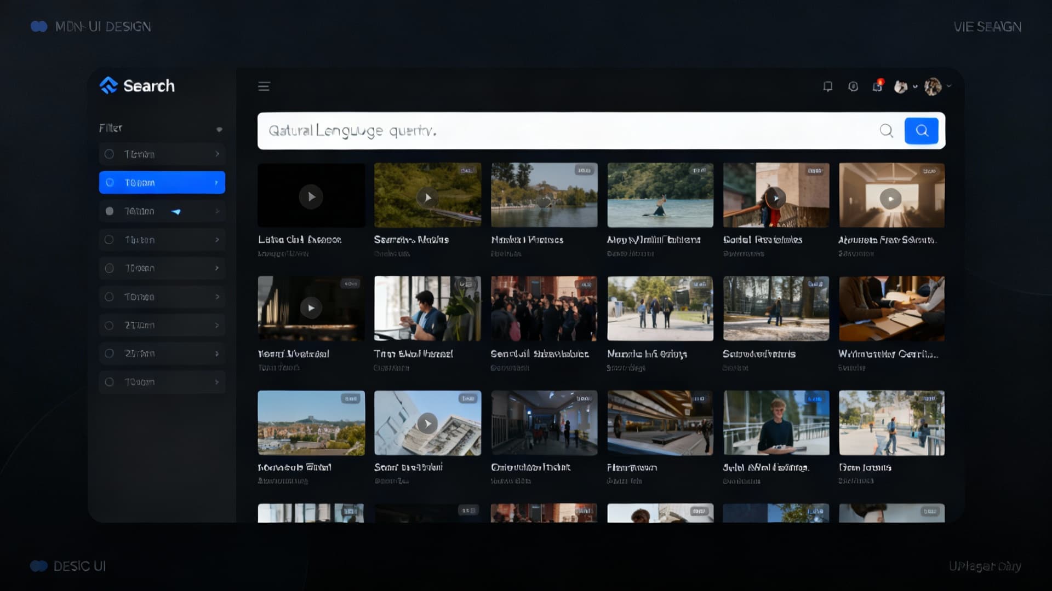Image resolution: width=1052 pixels, height=591 pixels.
Task: Click inside the natural language query field
Action: [x=548, y=131]
